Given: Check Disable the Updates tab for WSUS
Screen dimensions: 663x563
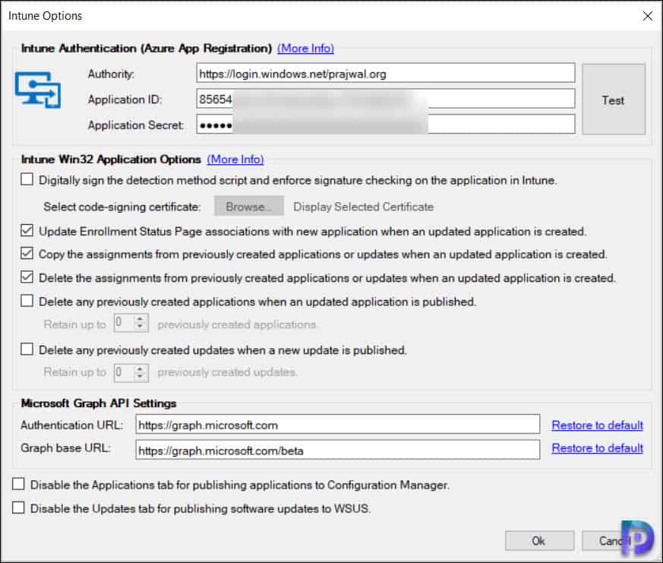Looking at the screenshot, I should coord(18,508).
